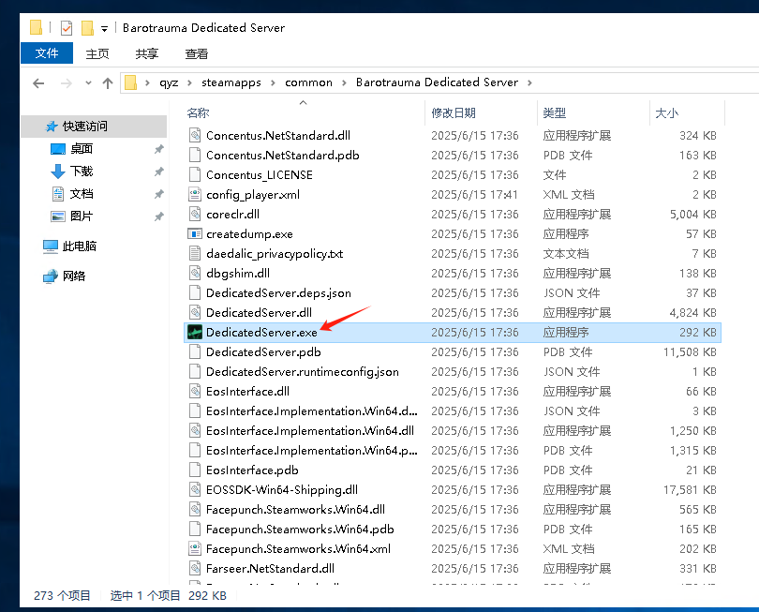Open 文档 in the sidebar
The height and width of the screenshot is (612, 759).
[x=82, y=194]
